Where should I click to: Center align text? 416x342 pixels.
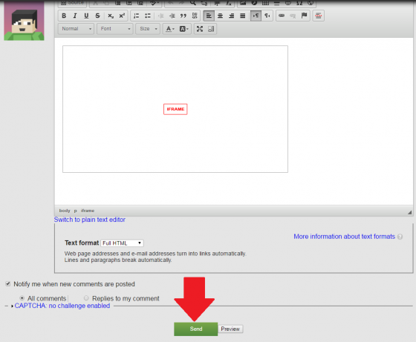[x=220, y=16]
